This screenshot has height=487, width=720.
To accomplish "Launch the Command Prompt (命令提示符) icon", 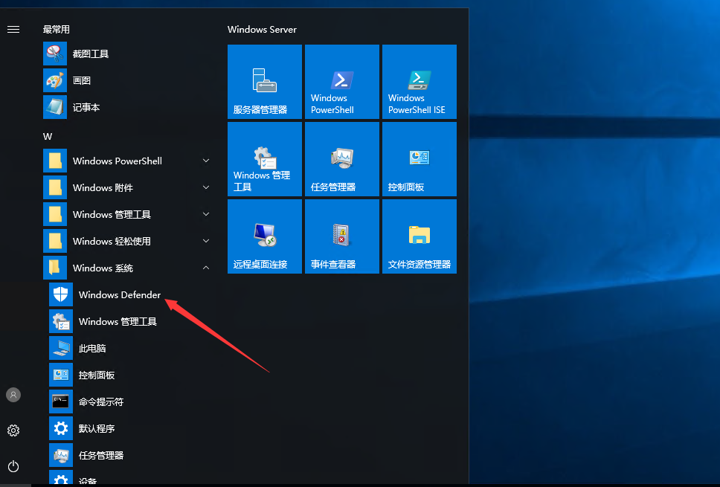I will 61,401.
